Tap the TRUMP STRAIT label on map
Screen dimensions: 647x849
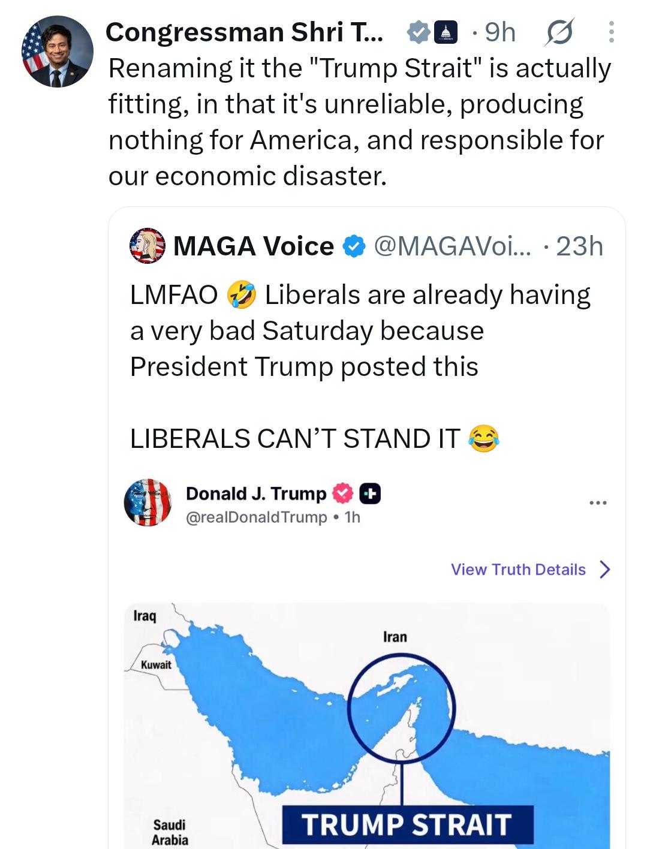(x=408, y=824)
